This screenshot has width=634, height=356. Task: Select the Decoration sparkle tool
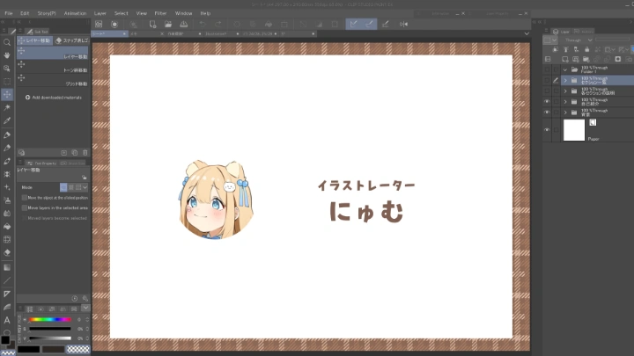pyautogui.click(x=7, y=187)
